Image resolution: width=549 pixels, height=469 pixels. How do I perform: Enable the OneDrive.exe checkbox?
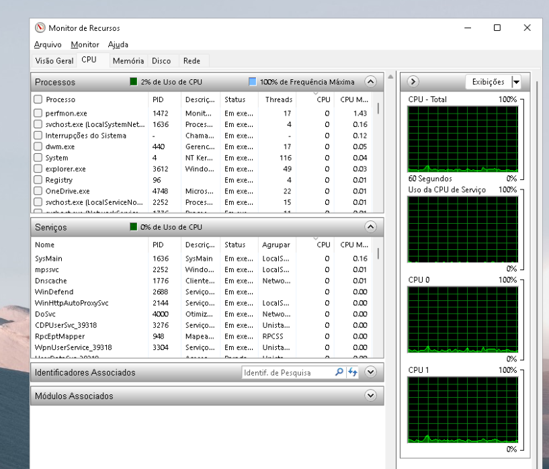tap(38, 191)
